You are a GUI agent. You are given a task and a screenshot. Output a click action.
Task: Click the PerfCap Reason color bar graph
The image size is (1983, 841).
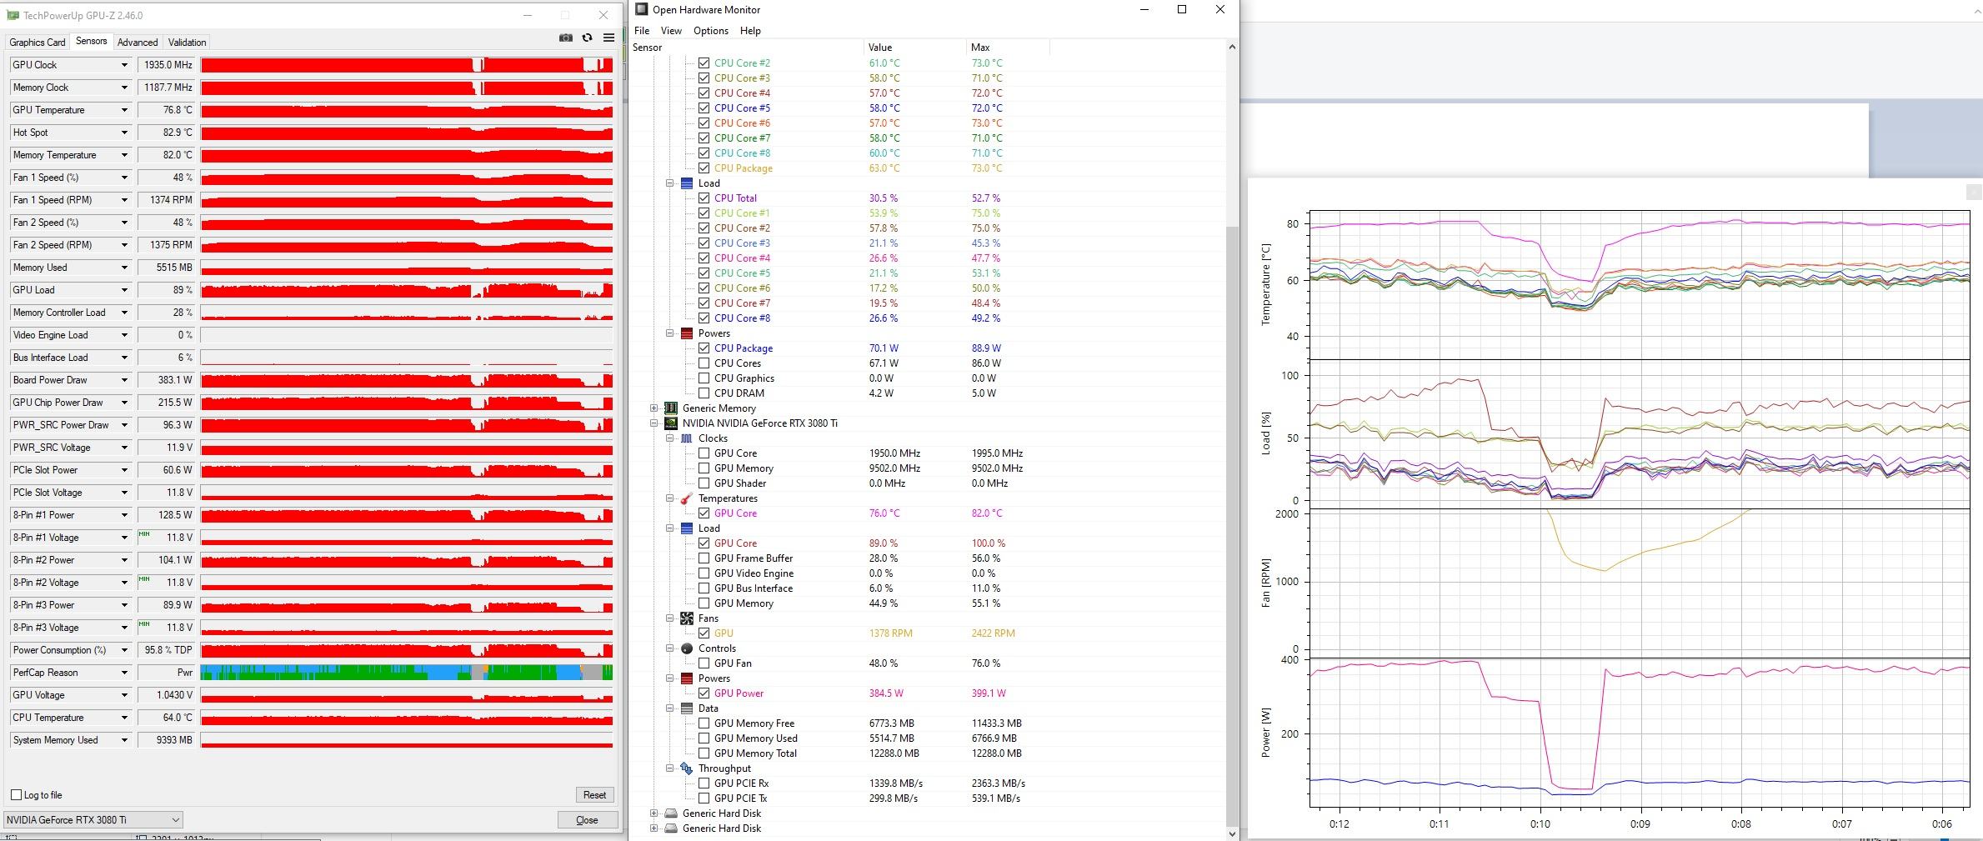(x=407, y=673)
